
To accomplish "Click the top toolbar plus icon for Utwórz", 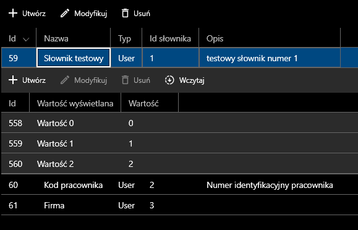I will click(13, 13).
